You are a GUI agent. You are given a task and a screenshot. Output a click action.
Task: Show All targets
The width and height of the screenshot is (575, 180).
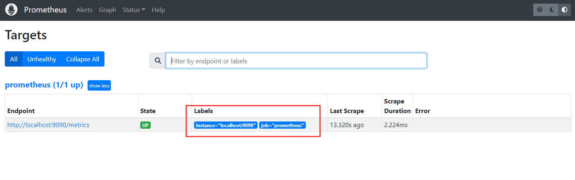pyautogui.click(x=14, y=59)
